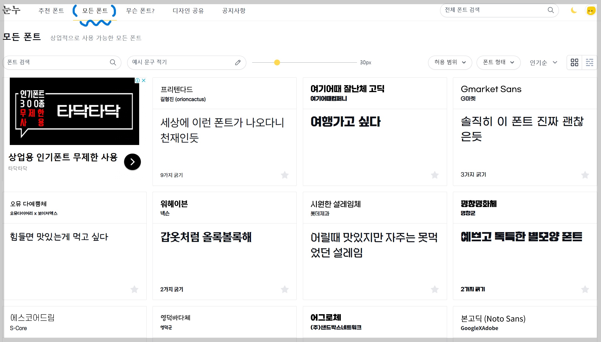The width and height of the screenshot is (601, 342).
Task: Close the ad with the X icon
Action: (x=144, y=80)
